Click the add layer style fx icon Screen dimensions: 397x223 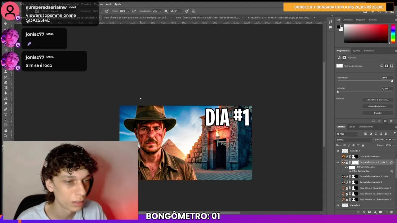pos(364,212)
